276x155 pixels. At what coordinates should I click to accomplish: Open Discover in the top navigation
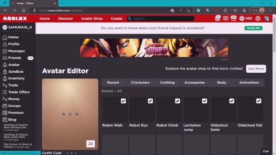tap(66, 19)
